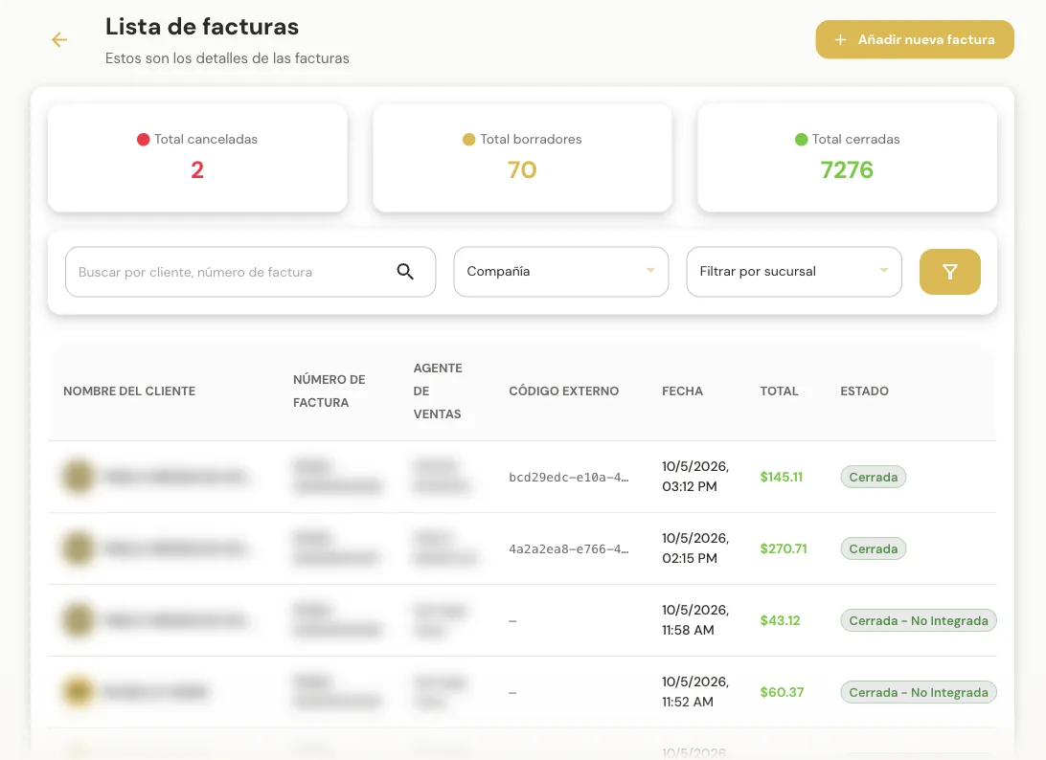This screenshot has width=1046, height=760.
Task: Click the canceladas count 2
Action: pos(197,170)
